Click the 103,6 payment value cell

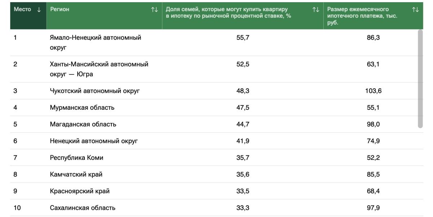(373, 91)
